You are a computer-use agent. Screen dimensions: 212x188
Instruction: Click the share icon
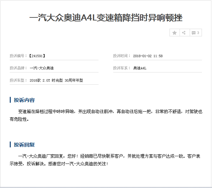[x=184, y=33]
